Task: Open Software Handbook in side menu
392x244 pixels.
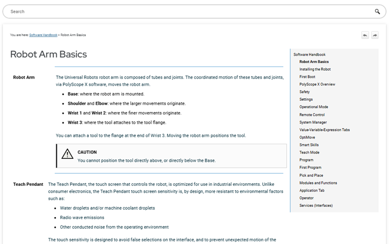Action: [x=309, y=54]
